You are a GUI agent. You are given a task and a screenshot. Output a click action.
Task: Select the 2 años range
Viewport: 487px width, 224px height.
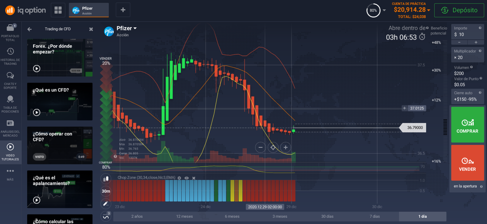point(137,216)
